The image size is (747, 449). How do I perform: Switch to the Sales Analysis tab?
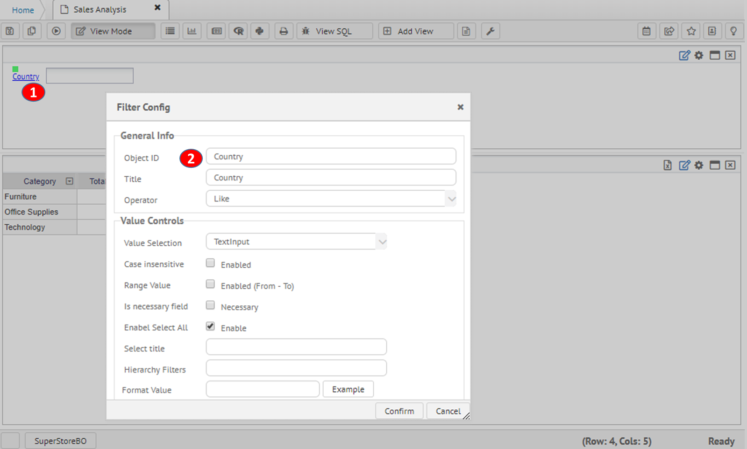point(100,9)
